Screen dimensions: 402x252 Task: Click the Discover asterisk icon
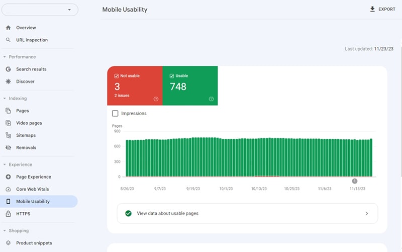8,81
